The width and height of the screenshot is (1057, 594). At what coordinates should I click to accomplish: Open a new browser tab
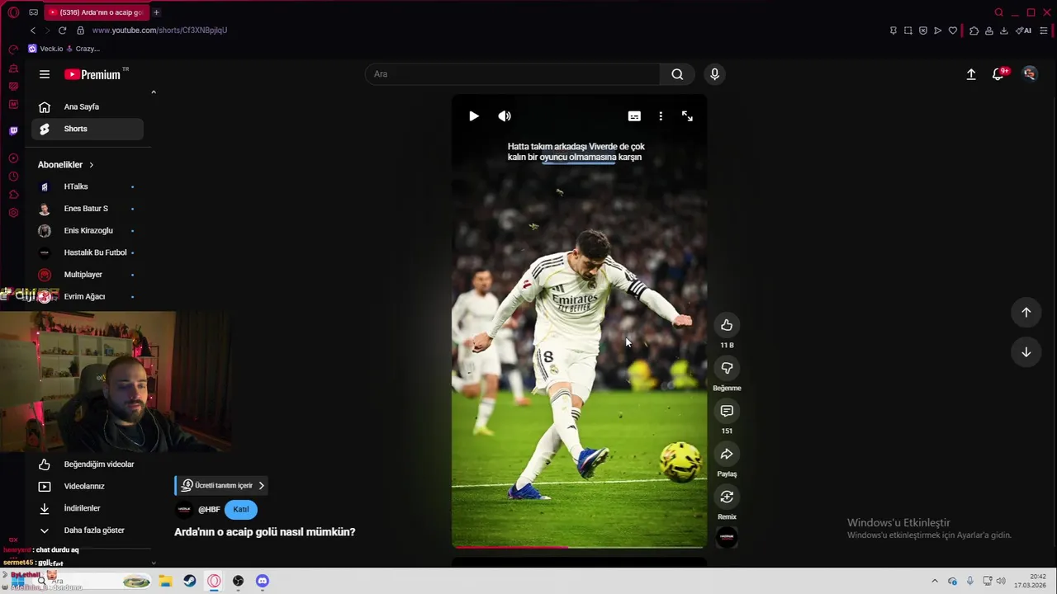click(156, 12)
